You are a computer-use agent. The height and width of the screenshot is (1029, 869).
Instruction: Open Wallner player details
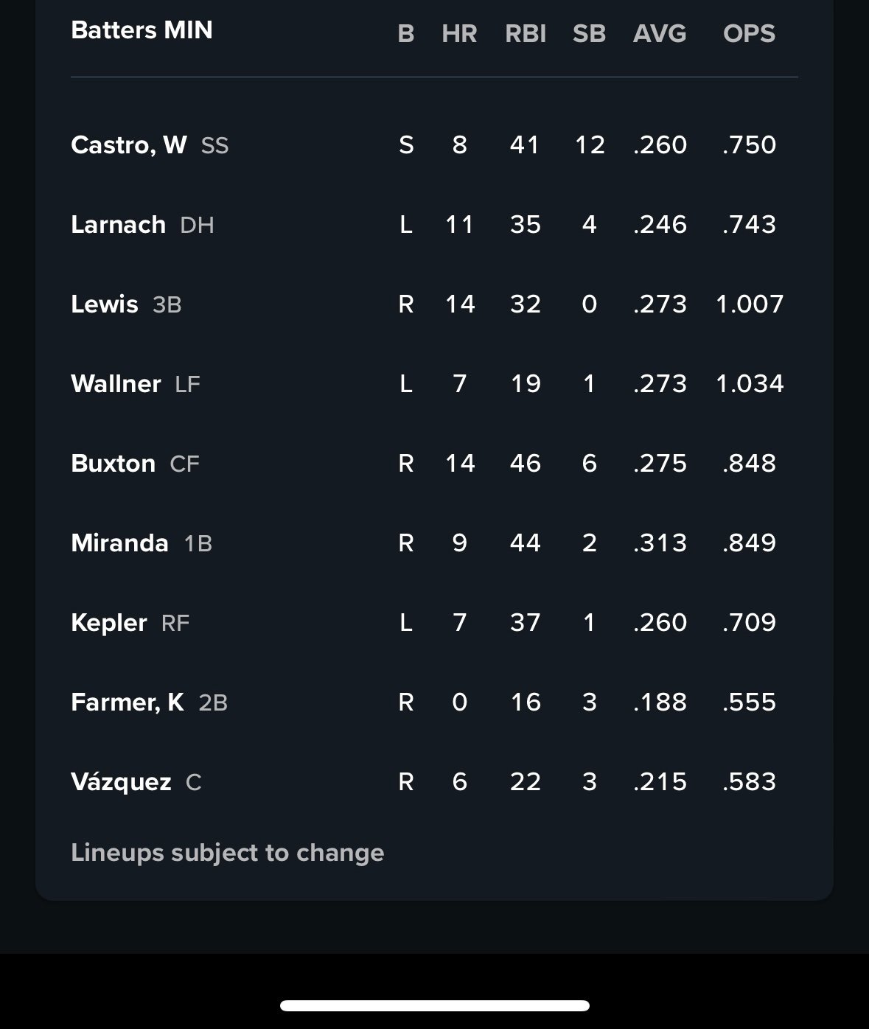[x=116, y=383]
